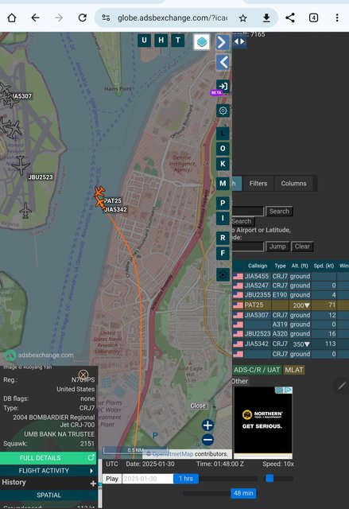Viewport: 349px width, 509px height.
Task: Sort table by Alt. (ft) column header
Action: tap(300, 266)
